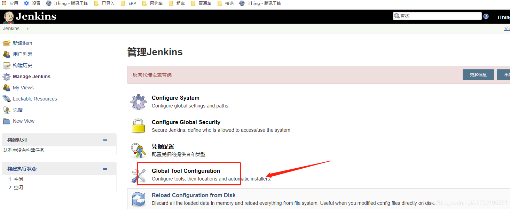Click the 更多信息 button
The image size is (510, 209).
click(478, 75)
